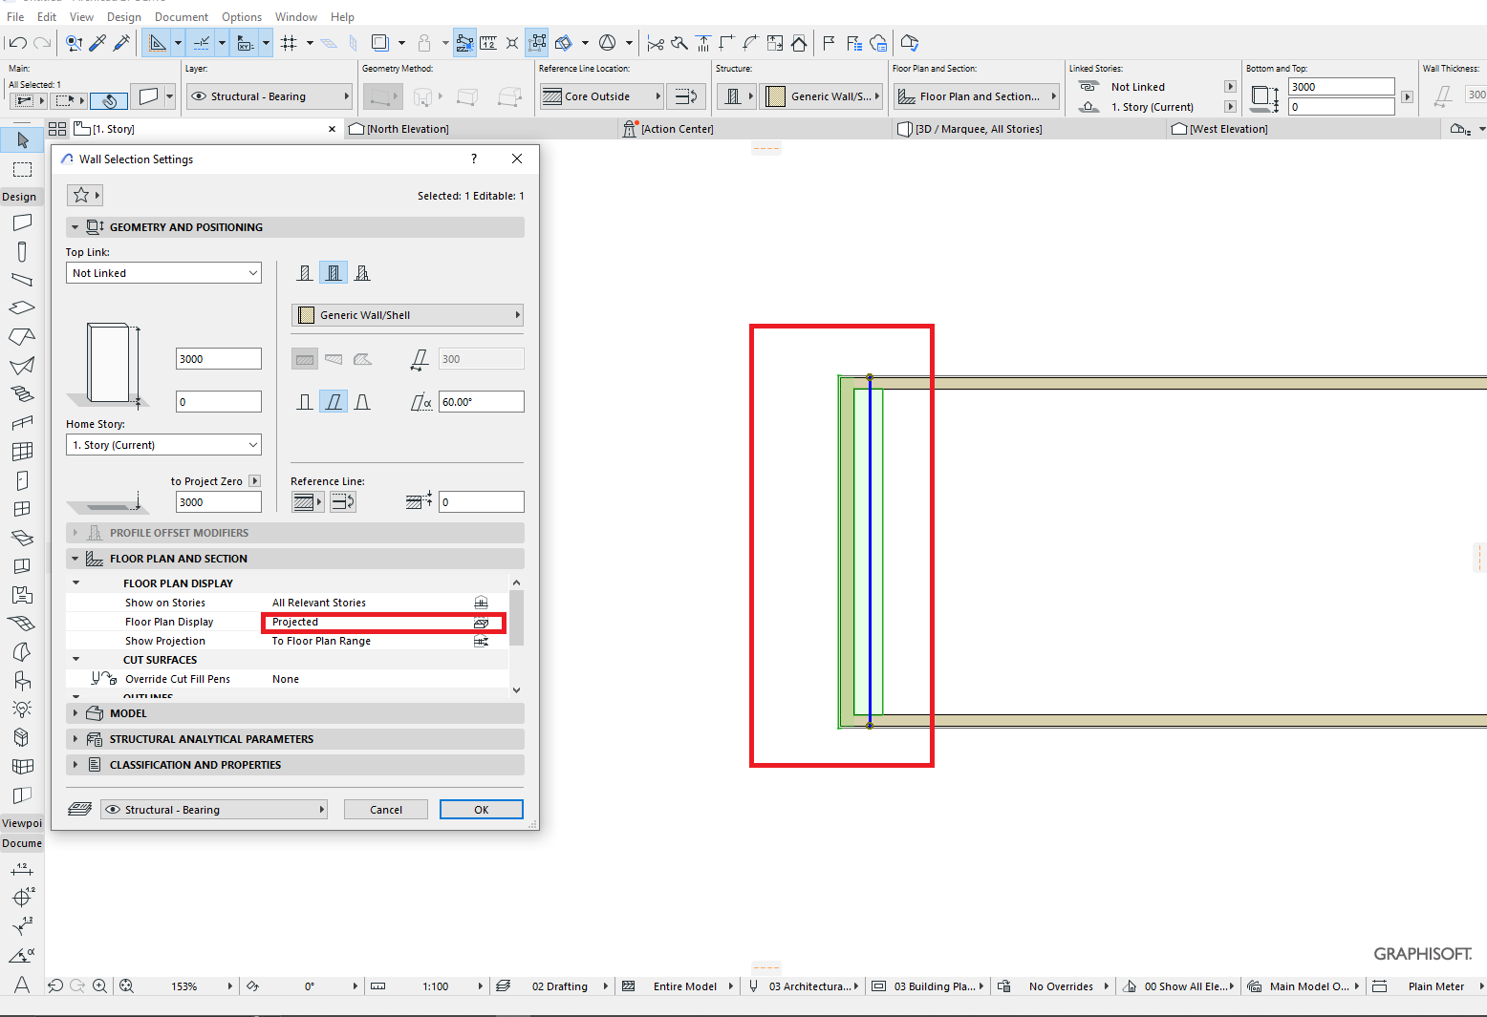Image resolution: width=1487 pixels, height=1017 pixels.
Task: Toggle the Grid Snap icon in the toolbar
Action: 287,42
